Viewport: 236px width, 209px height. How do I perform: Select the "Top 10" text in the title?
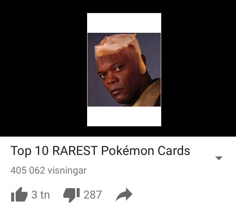(29, 151)
